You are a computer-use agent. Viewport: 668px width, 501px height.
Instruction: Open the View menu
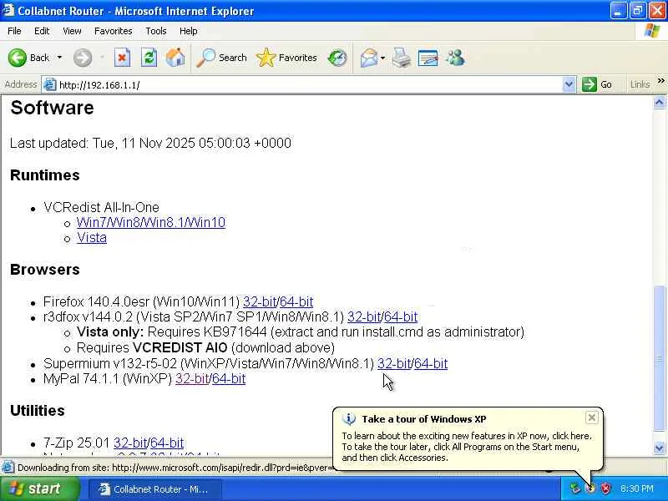(72, 31)
